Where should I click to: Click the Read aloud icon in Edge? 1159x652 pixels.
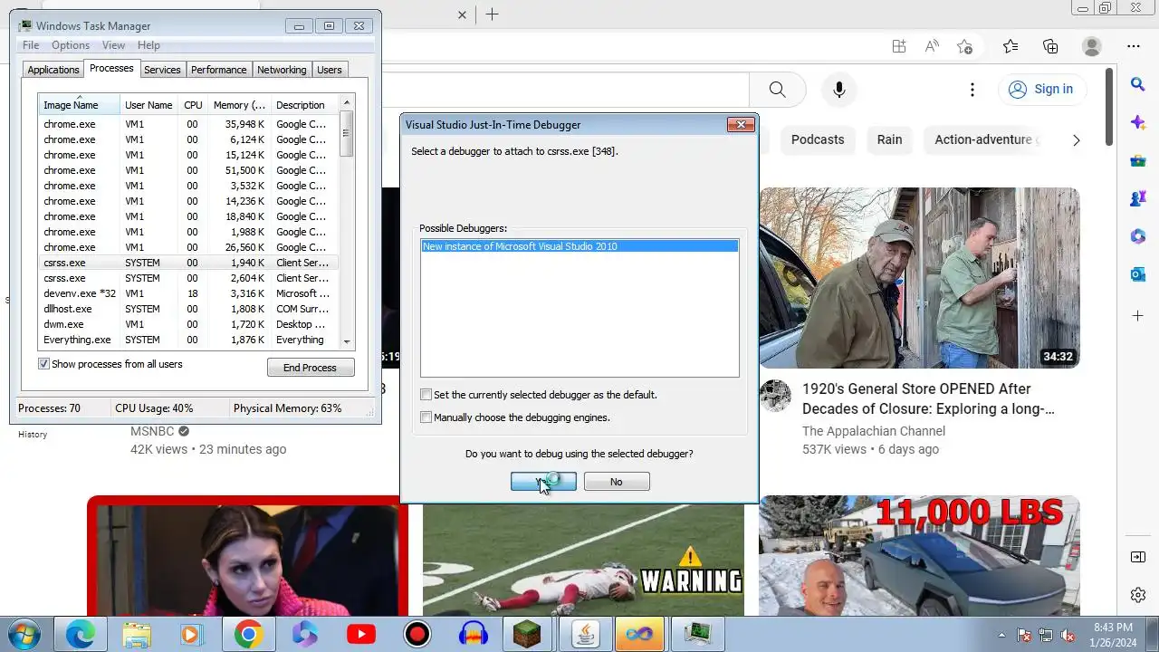click(x=932, y=46)
